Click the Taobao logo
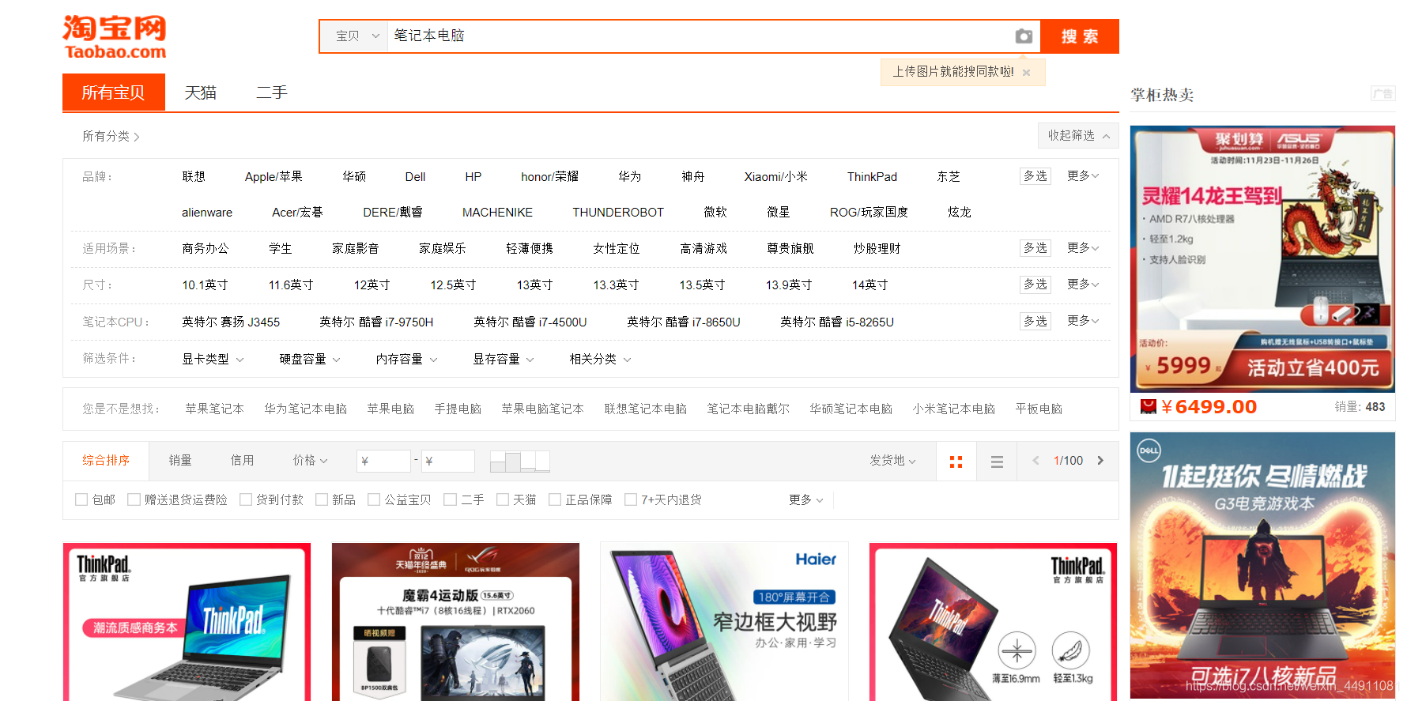1407x701 pixels. coord(115,37)
